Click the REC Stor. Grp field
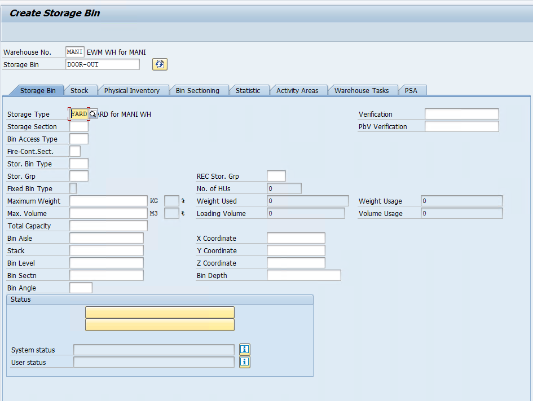Screen dimensions: 533x401 pyautogui.click(x=276, y=176)
